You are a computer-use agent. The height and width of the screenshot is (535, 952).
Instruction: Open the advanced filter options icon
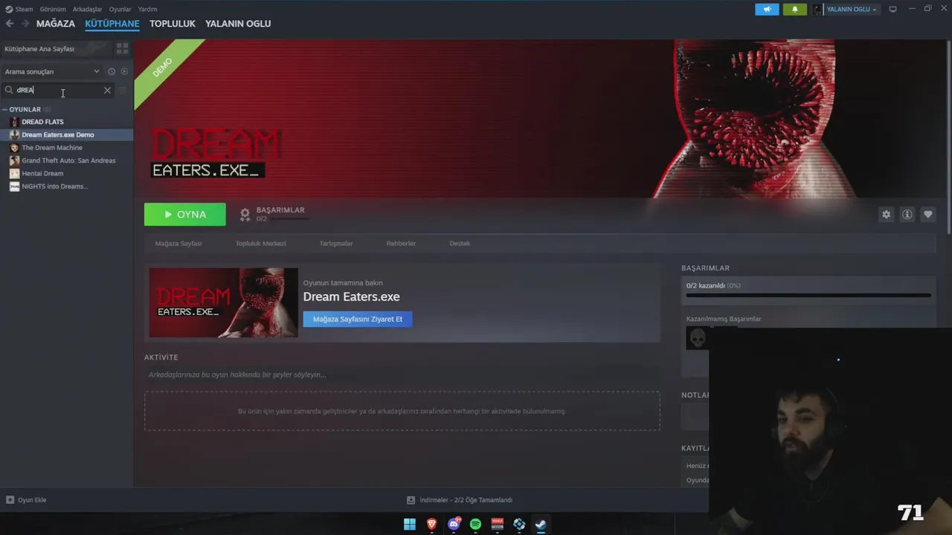pos(123,90)
